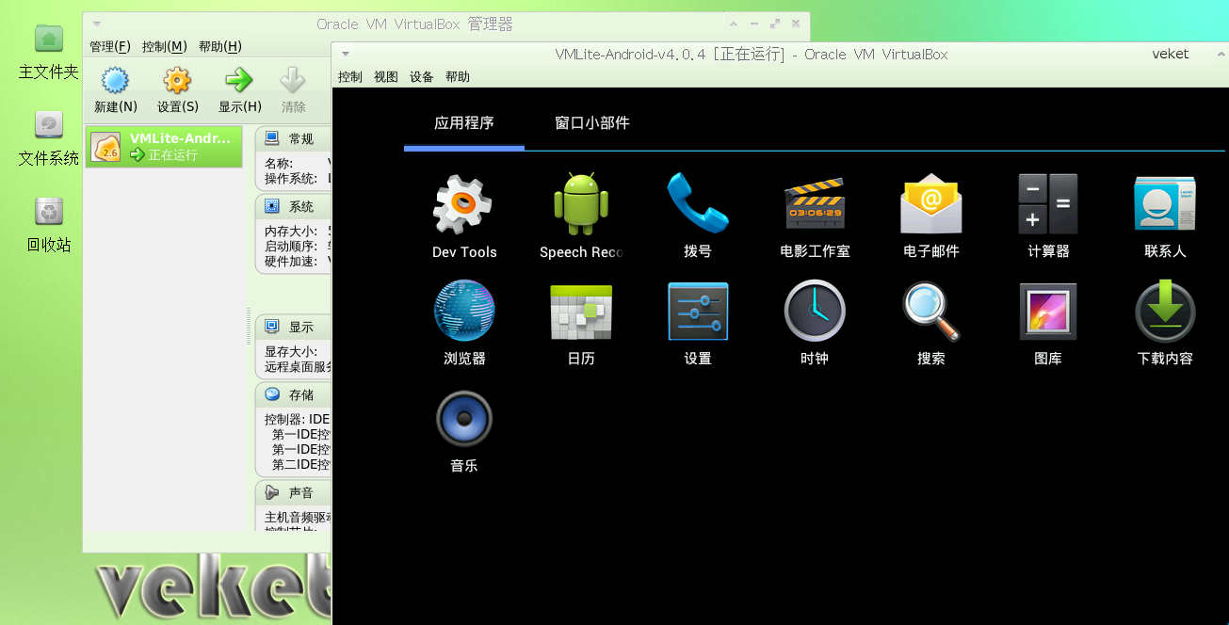Click 设置(S) gear in VirtualBox Manager toolbar

177,90
